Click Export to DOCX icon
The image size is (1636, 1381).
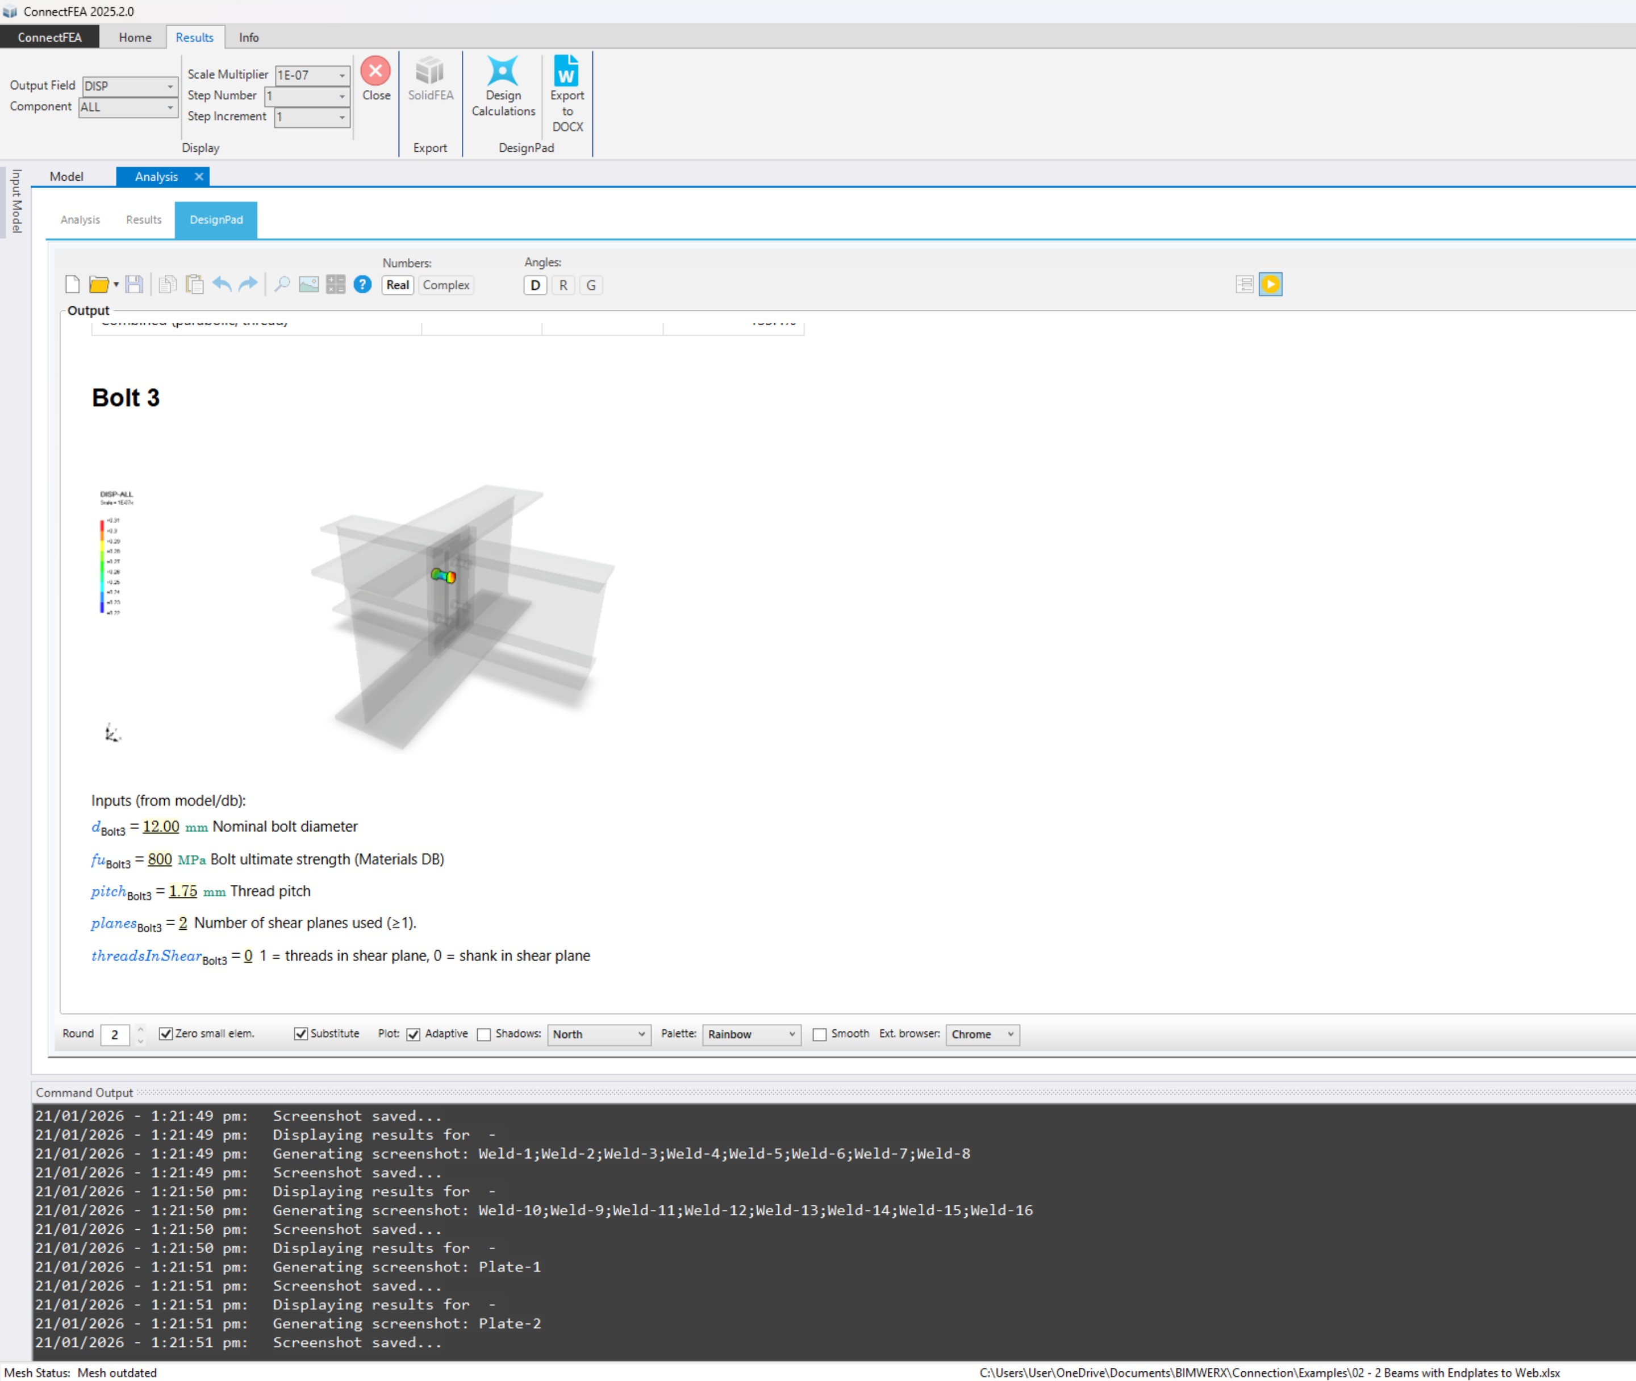566,72
